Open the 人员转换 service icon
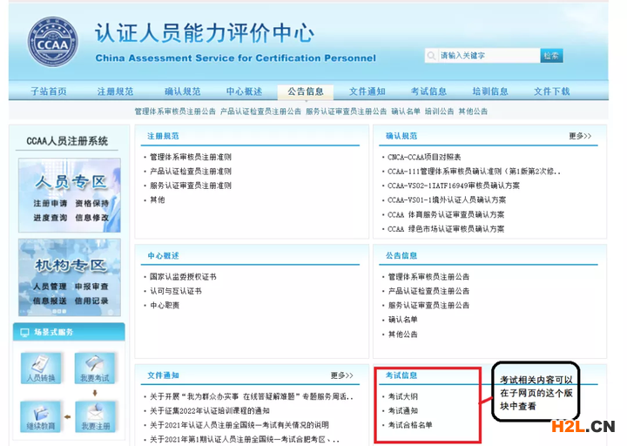Viewport: 627px width, 446px height. pos(39,368)
